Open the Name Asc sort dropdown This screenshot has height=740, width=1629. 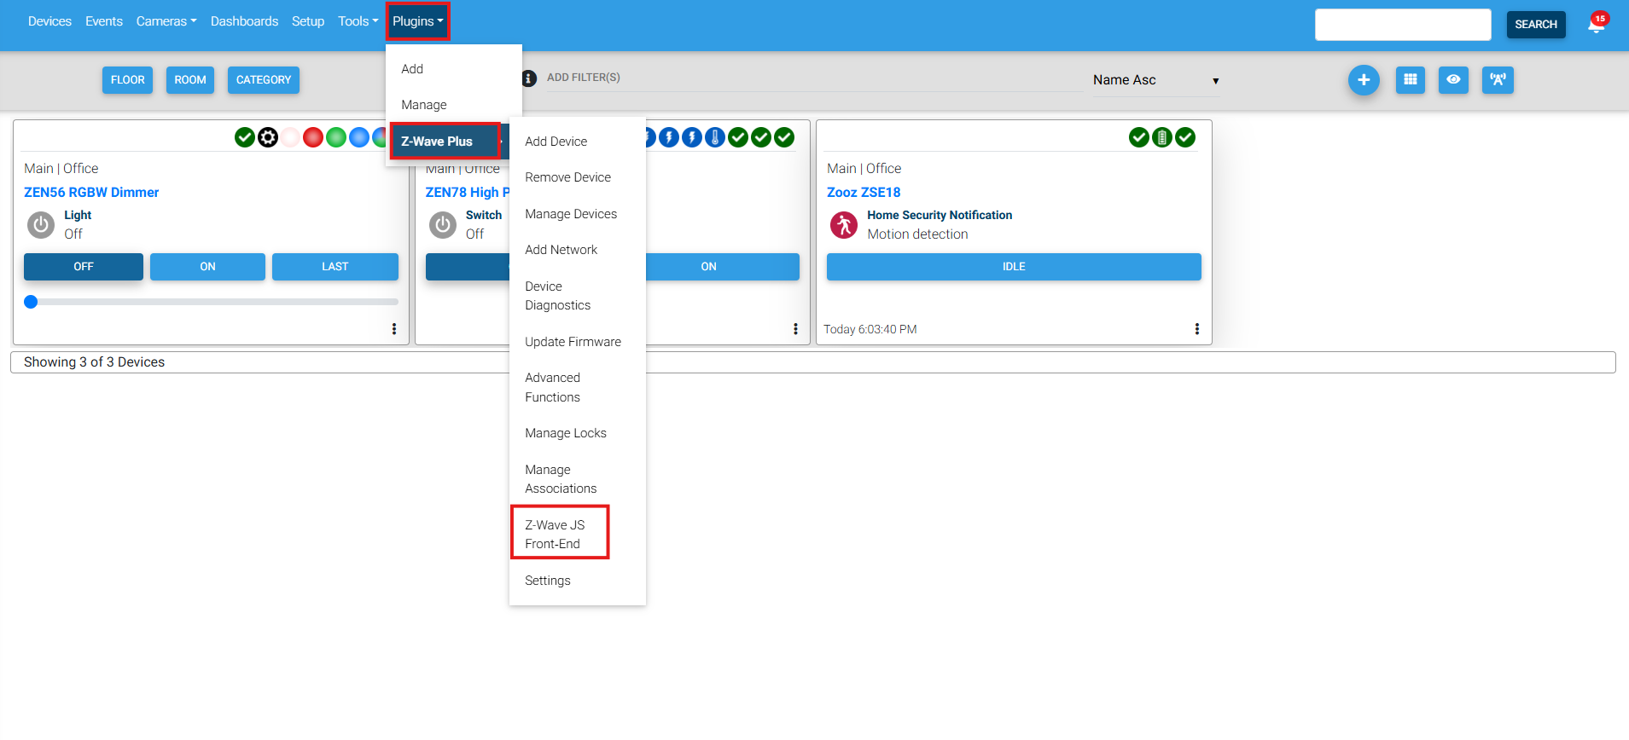1156,80
